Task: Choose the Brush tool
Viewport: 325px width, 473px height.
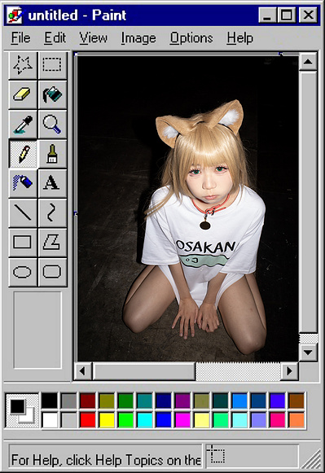Action: [52, 154]
